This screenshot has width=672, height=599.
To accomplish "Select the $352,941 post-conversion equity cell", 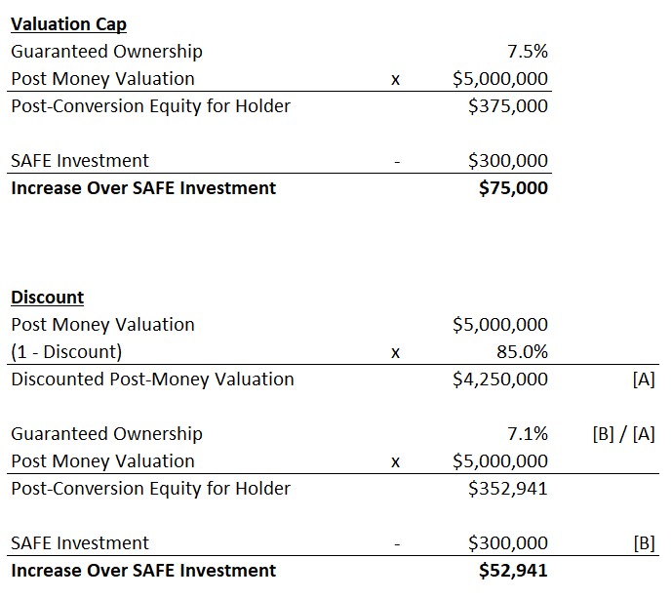I will pyautogui.click(x=507, y=489).
